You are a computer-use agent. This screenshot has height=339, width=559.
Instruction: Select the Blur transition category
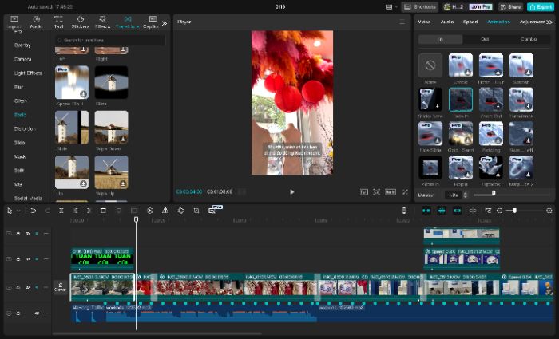[x=18, y=87]
